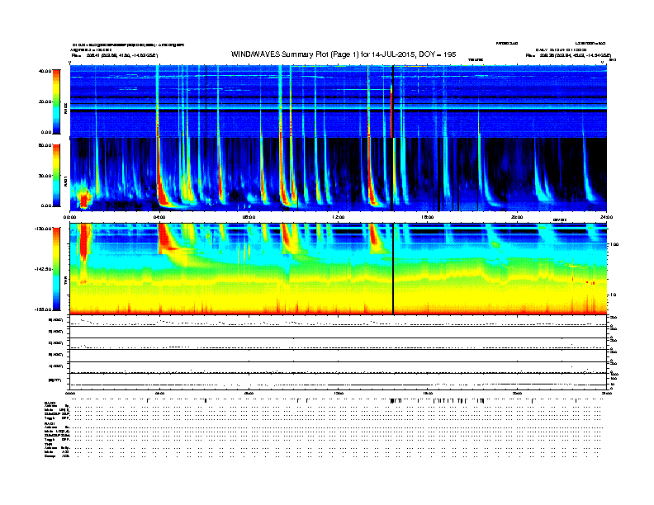The image size is (654, 505).
Task: Click the TNR intensity color bar
Action: point(56,269)
